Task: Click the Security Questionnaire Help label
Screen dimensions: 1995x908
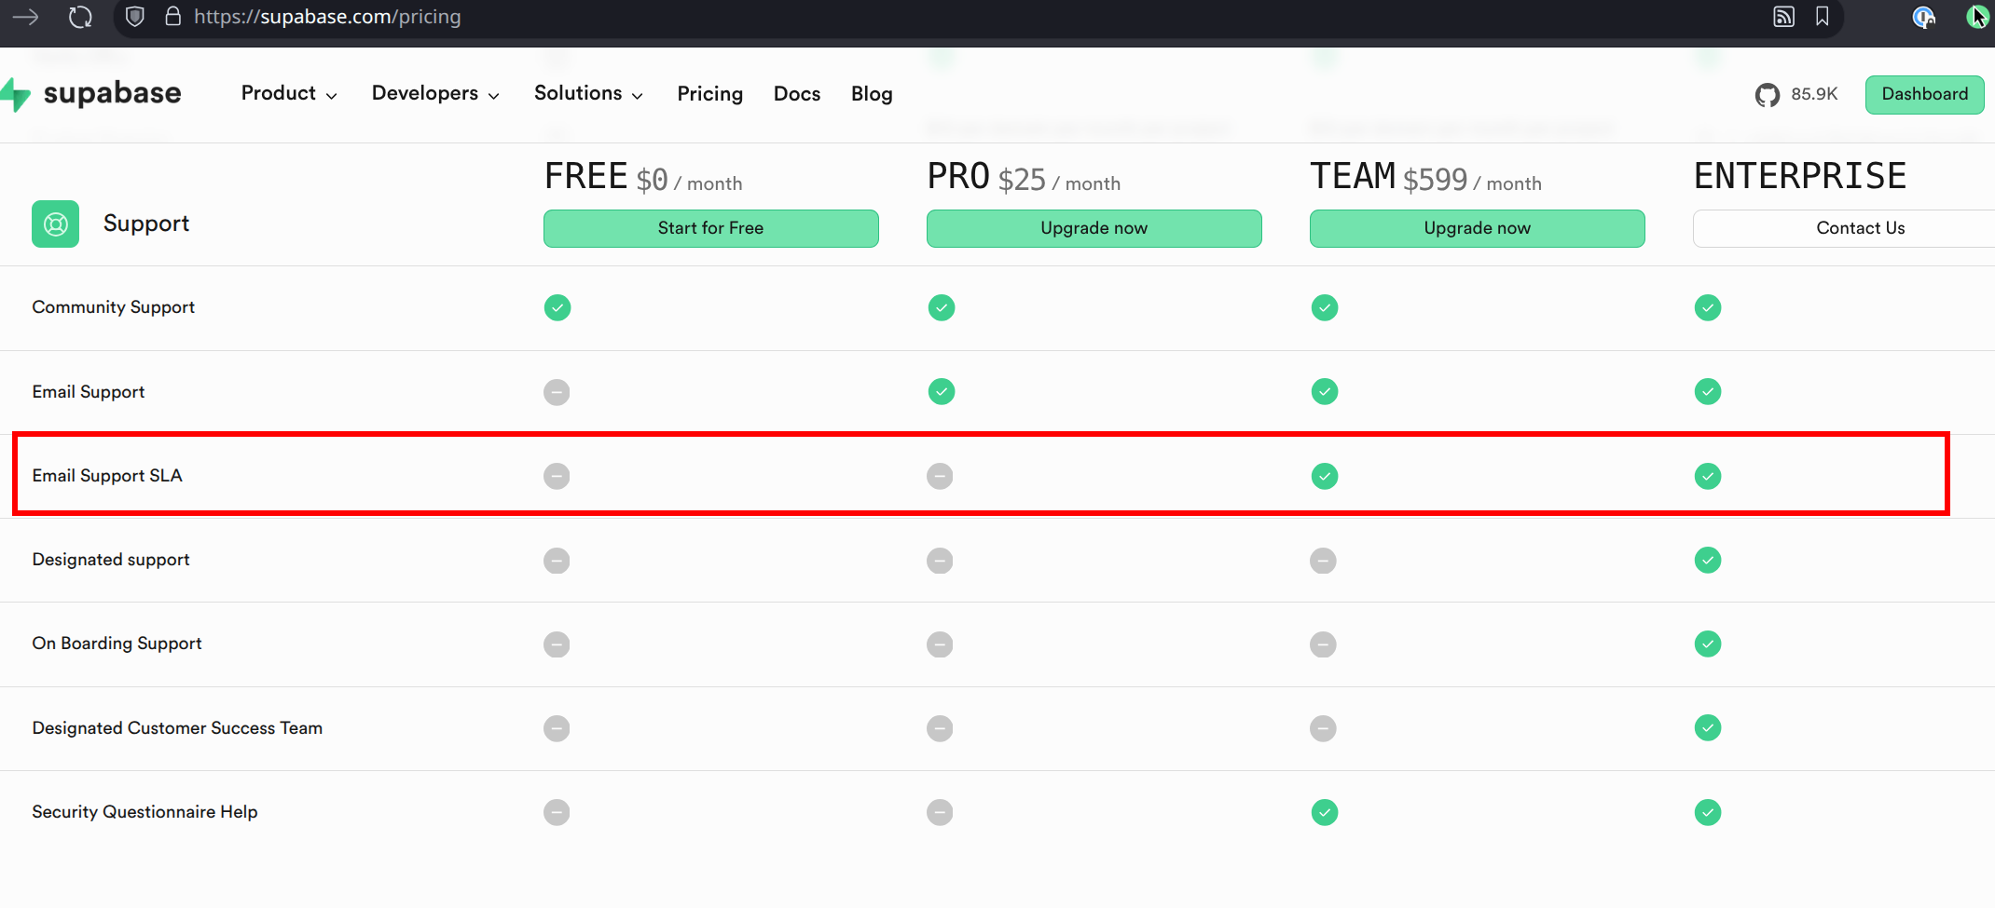Action: (x=144, y=812)
